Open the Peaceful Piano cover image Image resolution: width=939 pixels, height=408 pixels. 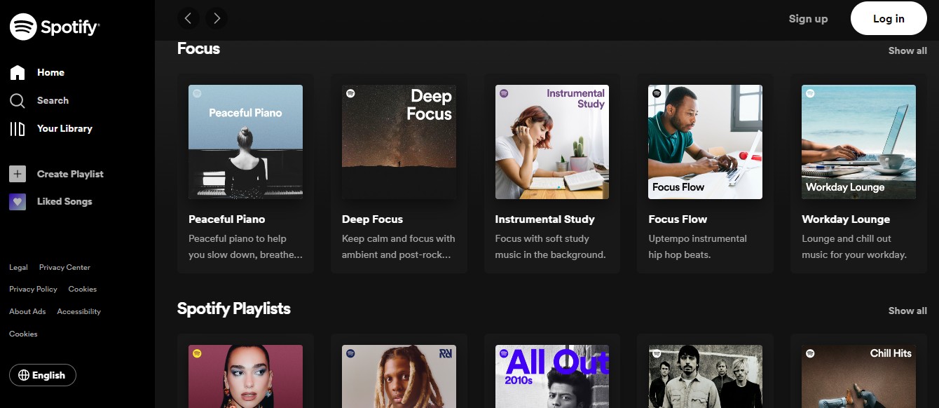click(x=245, y=142)
